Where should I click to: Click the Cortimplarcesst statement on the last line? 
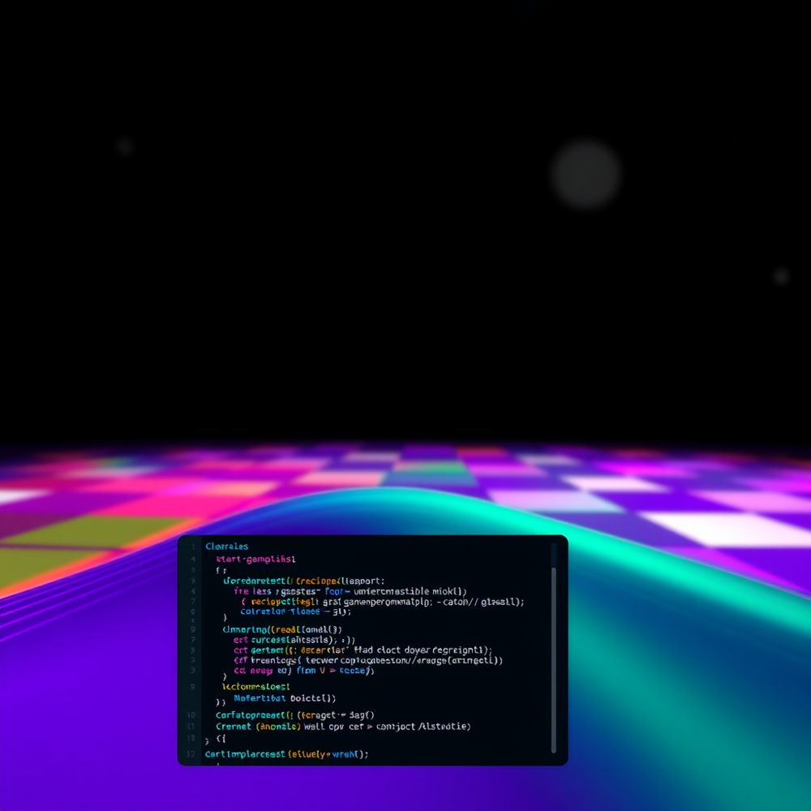247,754
